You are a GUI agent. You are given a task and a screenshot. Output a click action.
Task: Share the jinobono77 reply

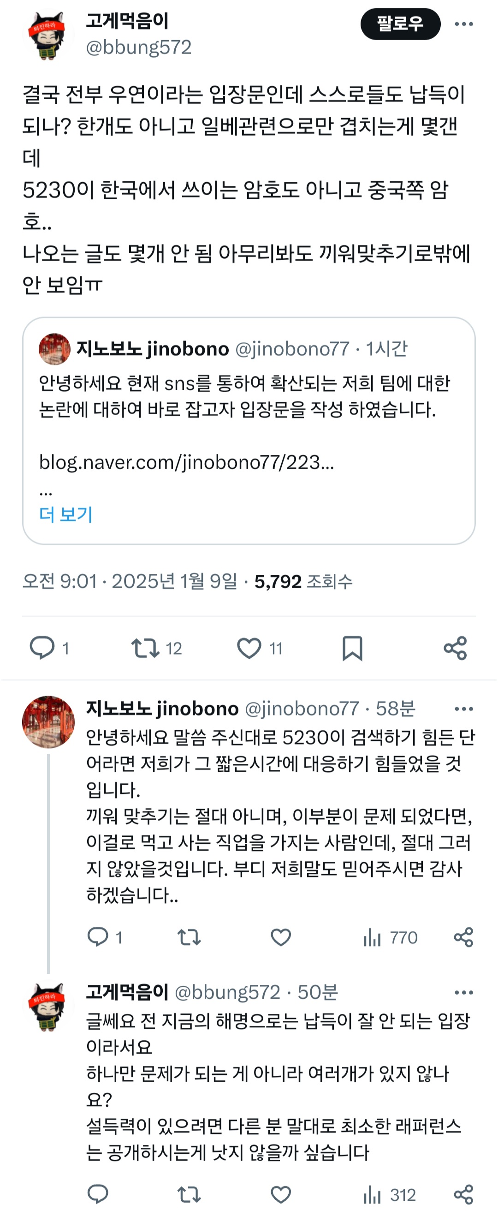[463, 937]
